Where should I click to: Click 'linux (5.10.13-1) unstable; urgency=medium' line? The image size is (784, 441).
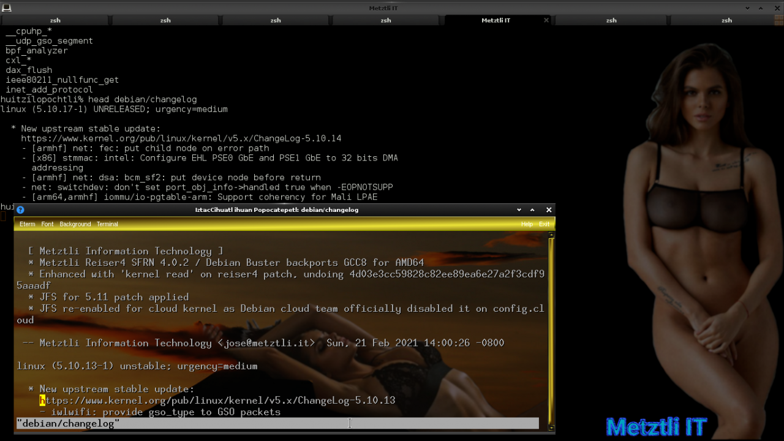point(137,366)
